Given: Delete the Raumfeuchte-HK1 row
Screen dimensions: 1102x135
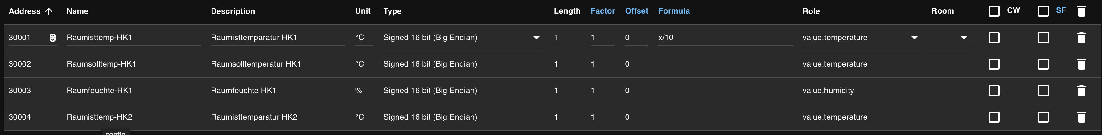Looking at the screenshot, I should [x=1081, y=91].
